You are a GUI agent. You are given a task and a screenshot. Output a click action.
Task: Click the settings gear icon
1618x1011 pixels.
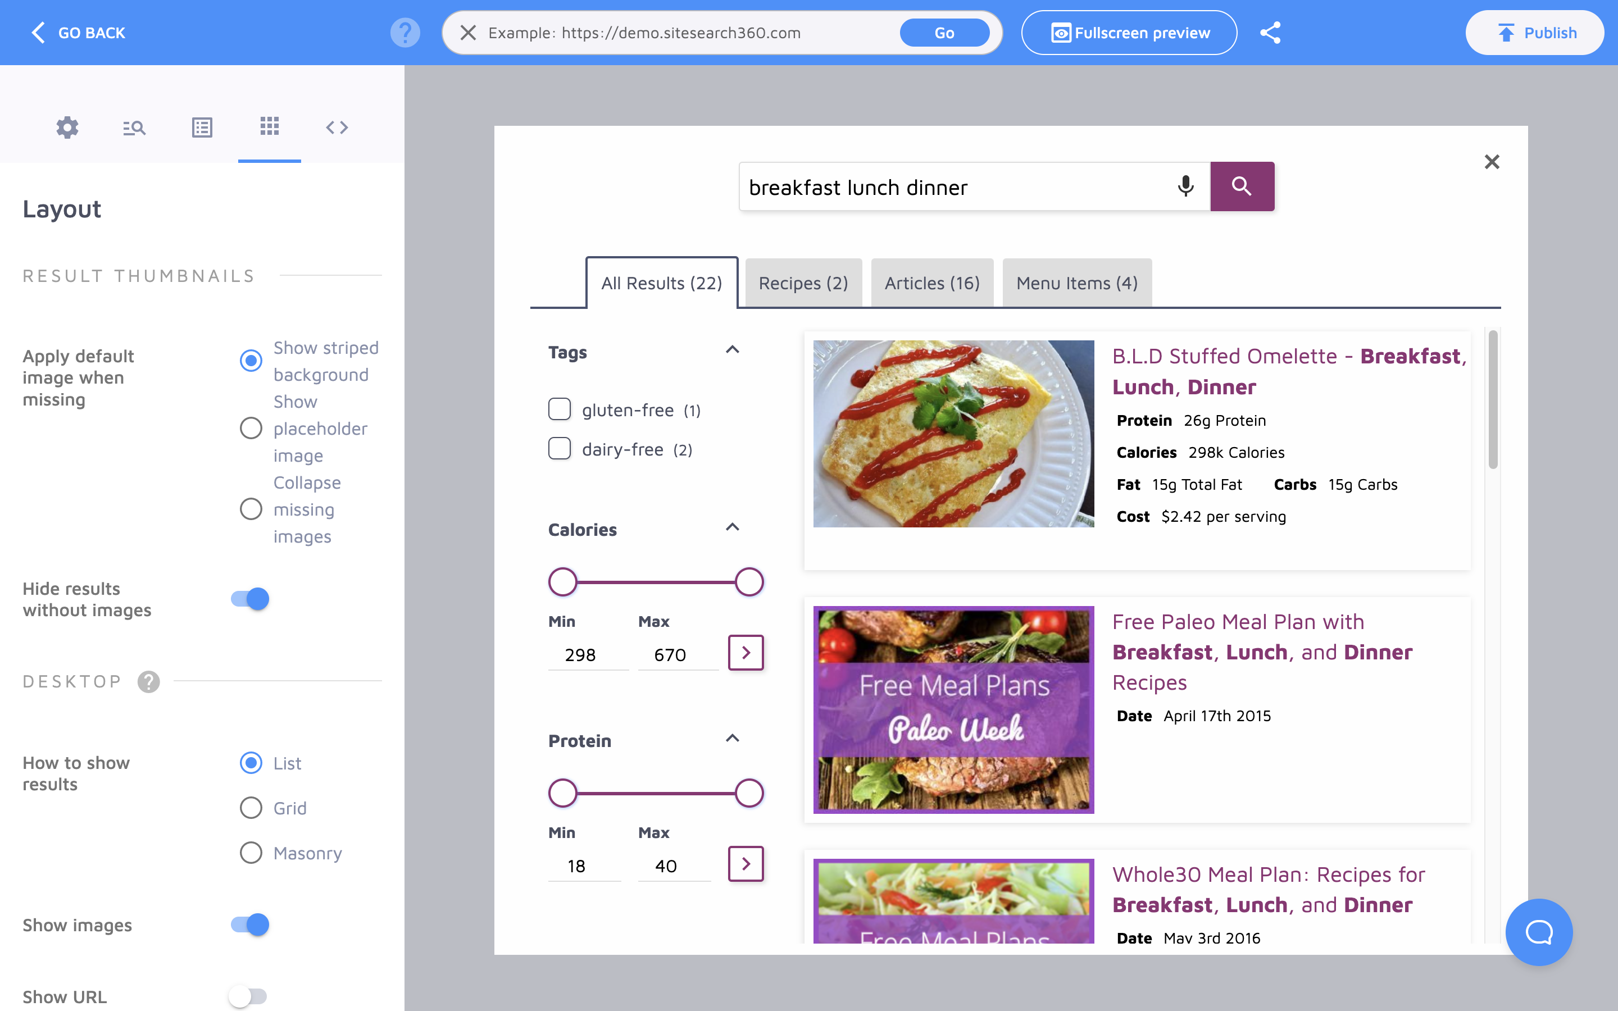coord(67,127)
